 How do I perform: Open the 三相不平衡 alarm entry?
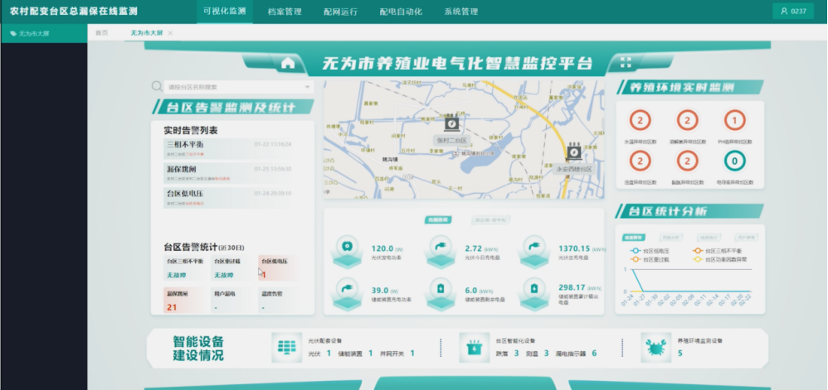point(228,148)
